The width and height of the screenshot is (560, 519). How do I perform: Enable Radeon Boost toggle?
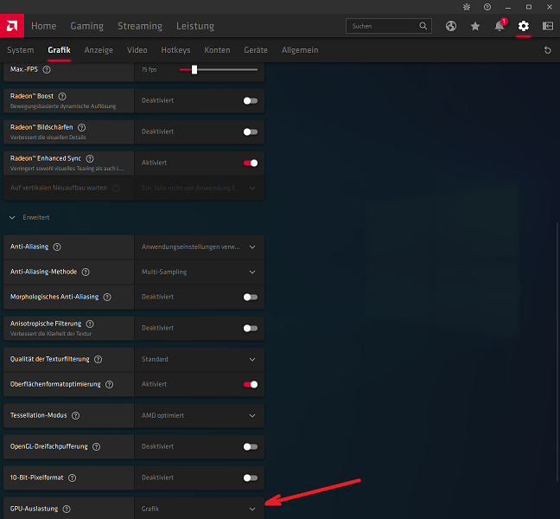(x=251, y=101)
